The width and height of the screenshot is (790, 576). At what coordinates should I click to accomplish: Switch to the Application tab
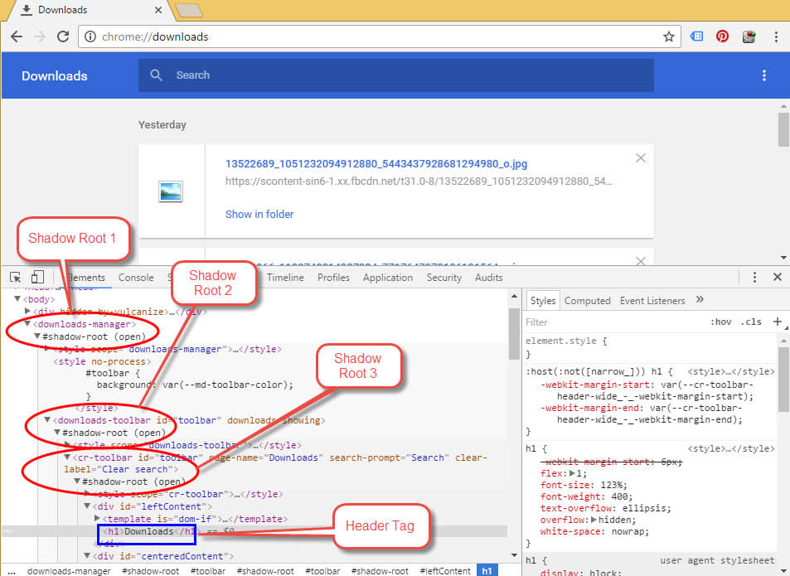388,278
